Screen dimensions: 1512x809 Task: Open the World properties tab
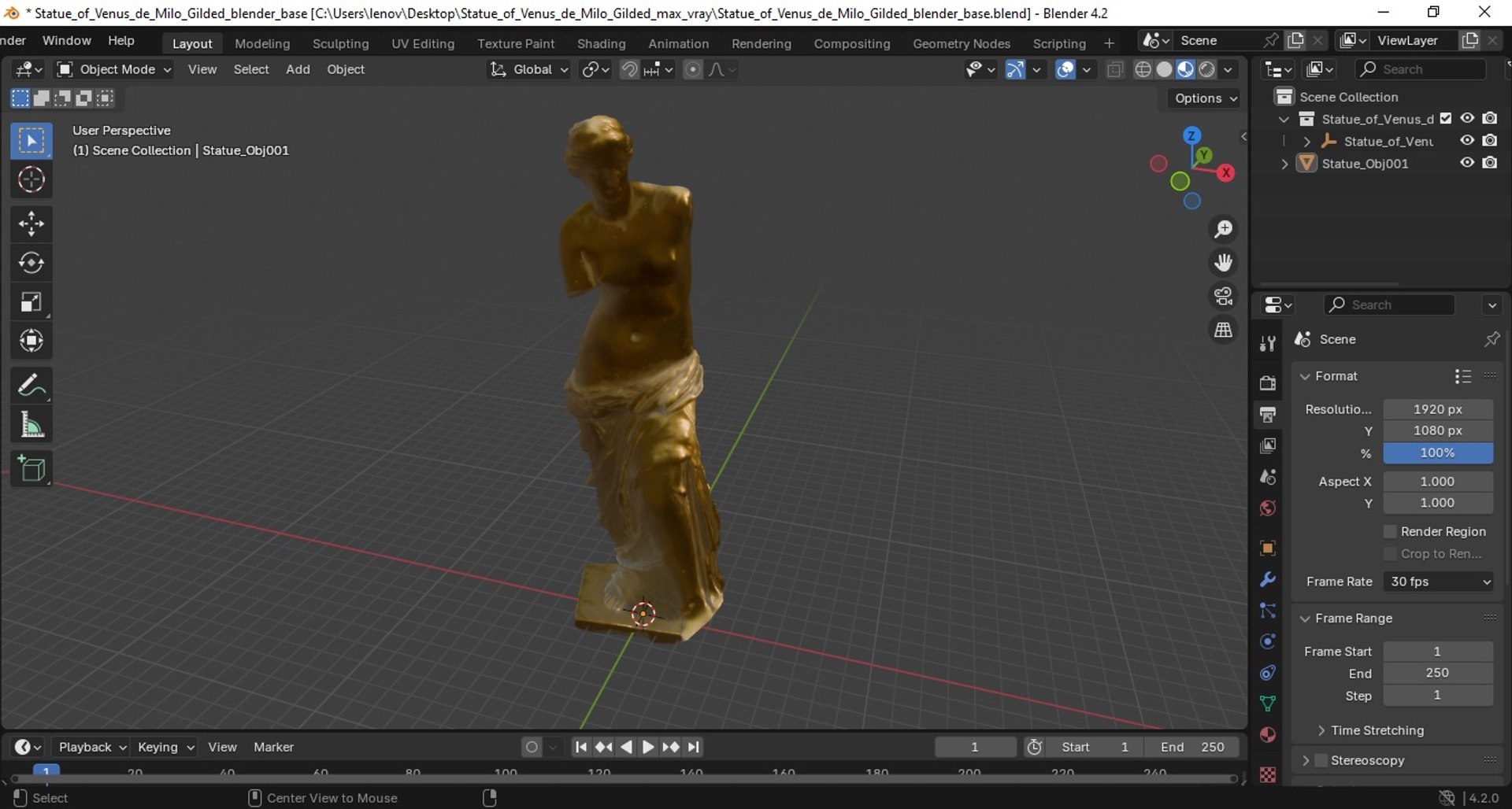click(1268, 508)
